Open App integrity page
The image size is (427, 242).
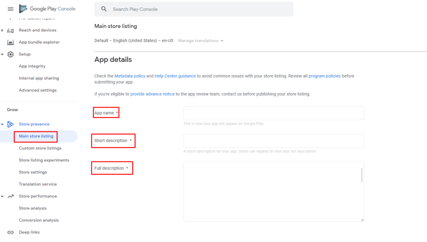(32, 66)
